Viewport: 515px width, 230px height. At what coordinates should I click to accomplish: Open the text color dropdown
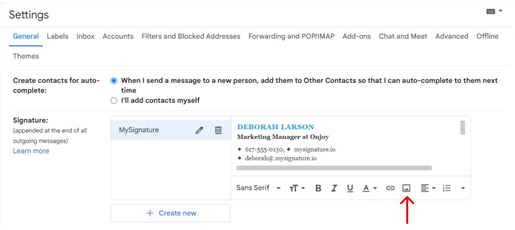pyautogui.click(x=370, y=188)
